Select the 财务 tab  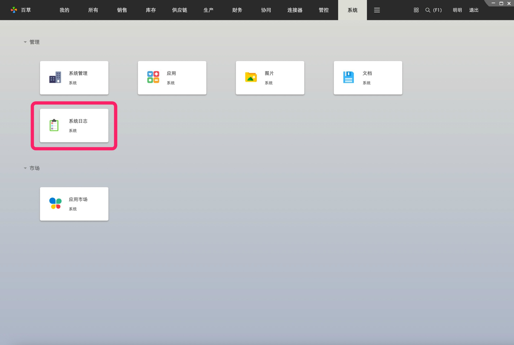(237, 10)
